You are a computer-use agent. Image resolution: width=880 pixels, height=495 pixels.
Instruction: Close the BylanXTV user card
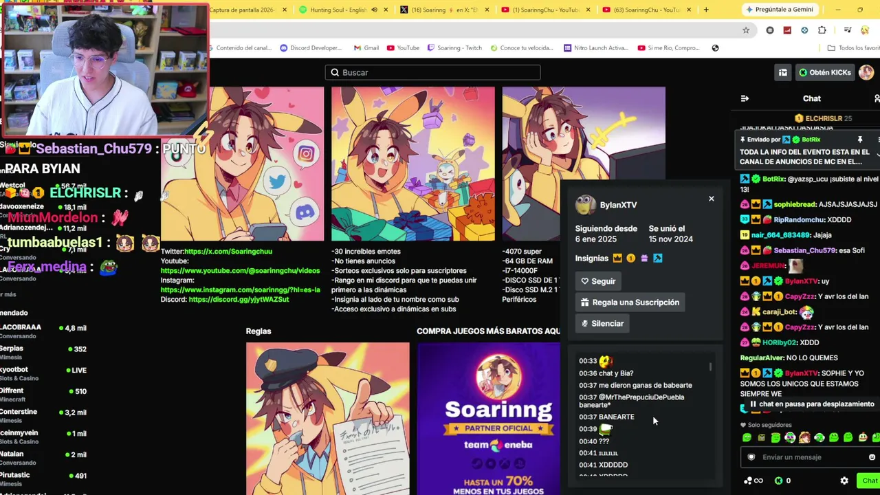pos(712,199)
